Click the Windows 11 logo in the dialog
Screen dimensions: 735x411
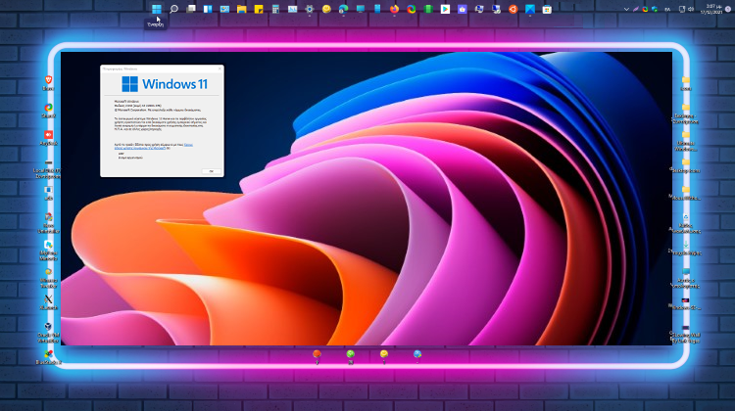165,84
